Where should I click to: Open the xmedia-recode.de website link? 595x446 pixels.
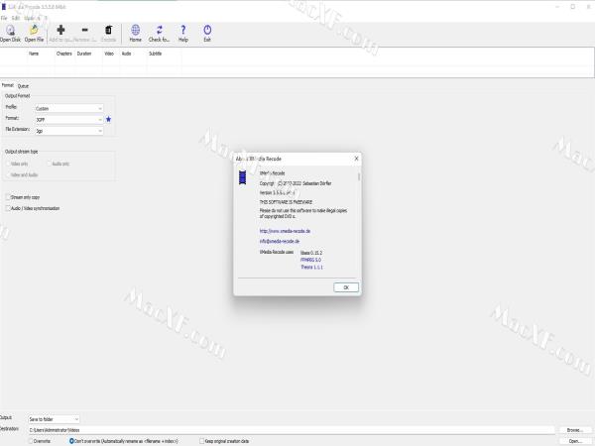(285, 231)
